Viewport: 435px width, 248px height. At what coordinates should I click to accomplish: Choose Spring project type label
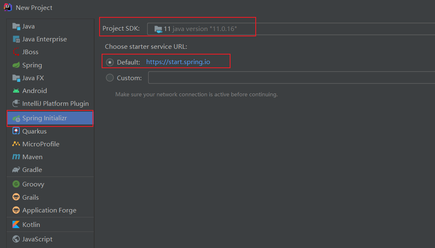[x=32, y=65]
